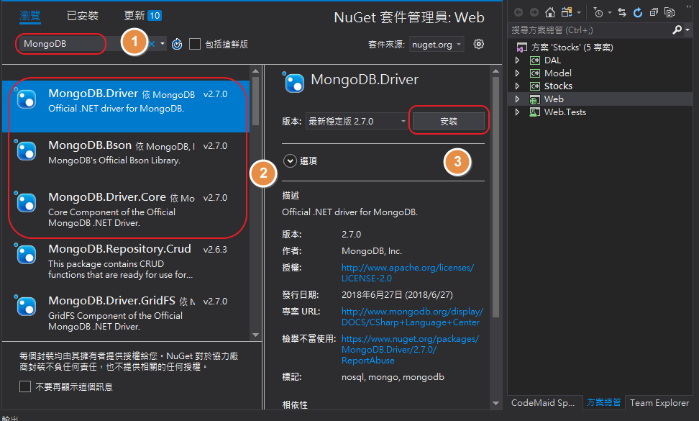This screenshot has width=699, height=421.
Task: Click the 安裝 install button
Action: click(449, 122)
